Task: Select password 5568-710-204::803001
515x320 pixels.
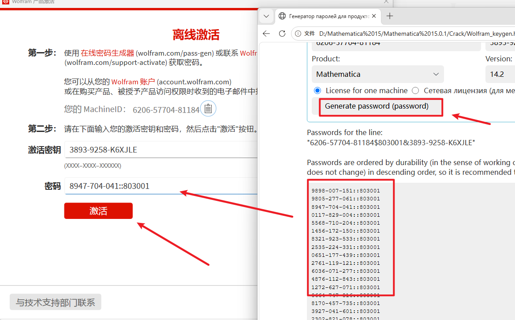Action: 346,222
